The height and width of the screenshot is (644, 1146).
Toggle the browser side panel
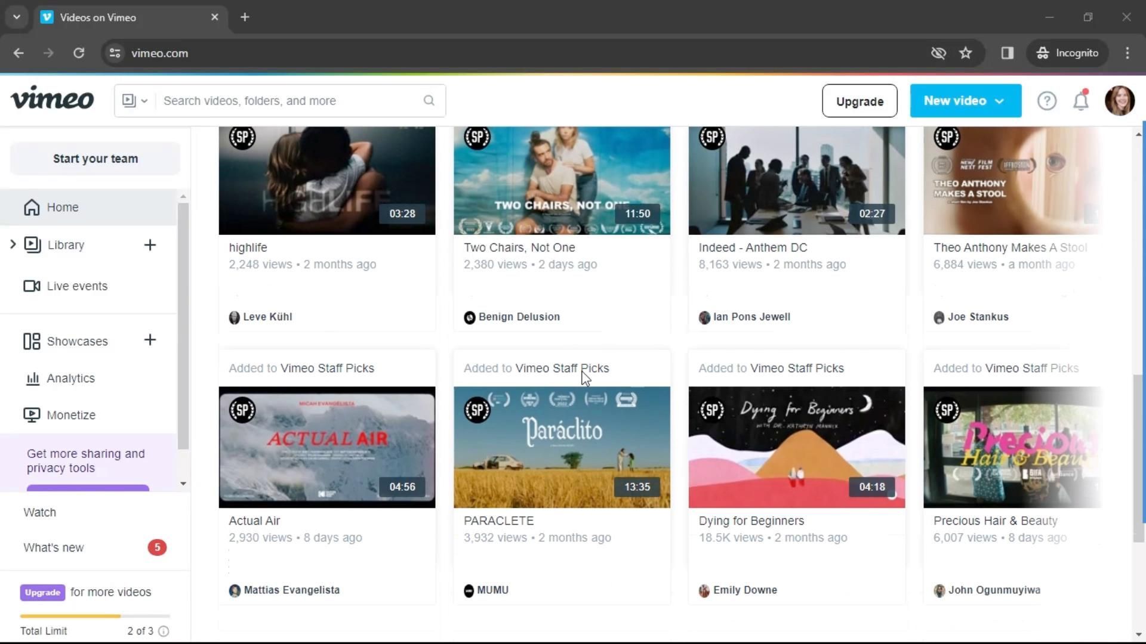pos(1007,53)
